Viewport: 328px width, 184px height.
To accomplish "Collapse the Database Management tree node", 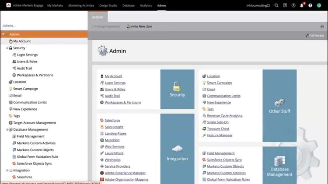I will coord(7,129).
